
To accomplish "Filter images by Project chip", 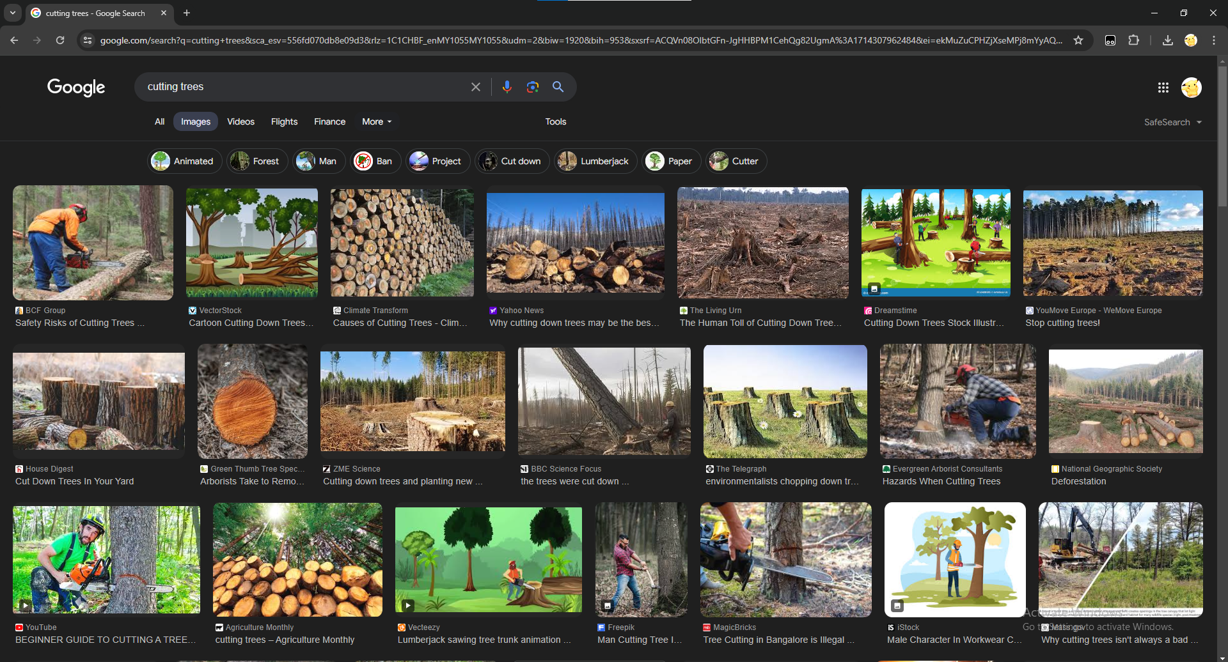I will [438, 161].
